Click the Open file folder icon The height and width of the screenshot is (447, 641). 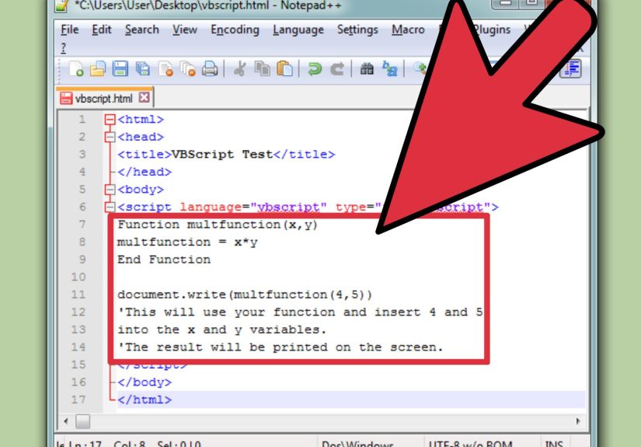pos(98,68)
